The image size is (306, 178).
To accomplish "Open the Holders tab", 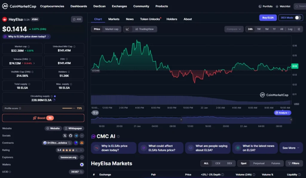I will (x=172, y=19).
